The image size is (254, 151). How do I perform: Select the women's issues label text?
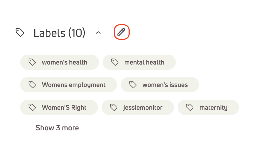point(165,85)
